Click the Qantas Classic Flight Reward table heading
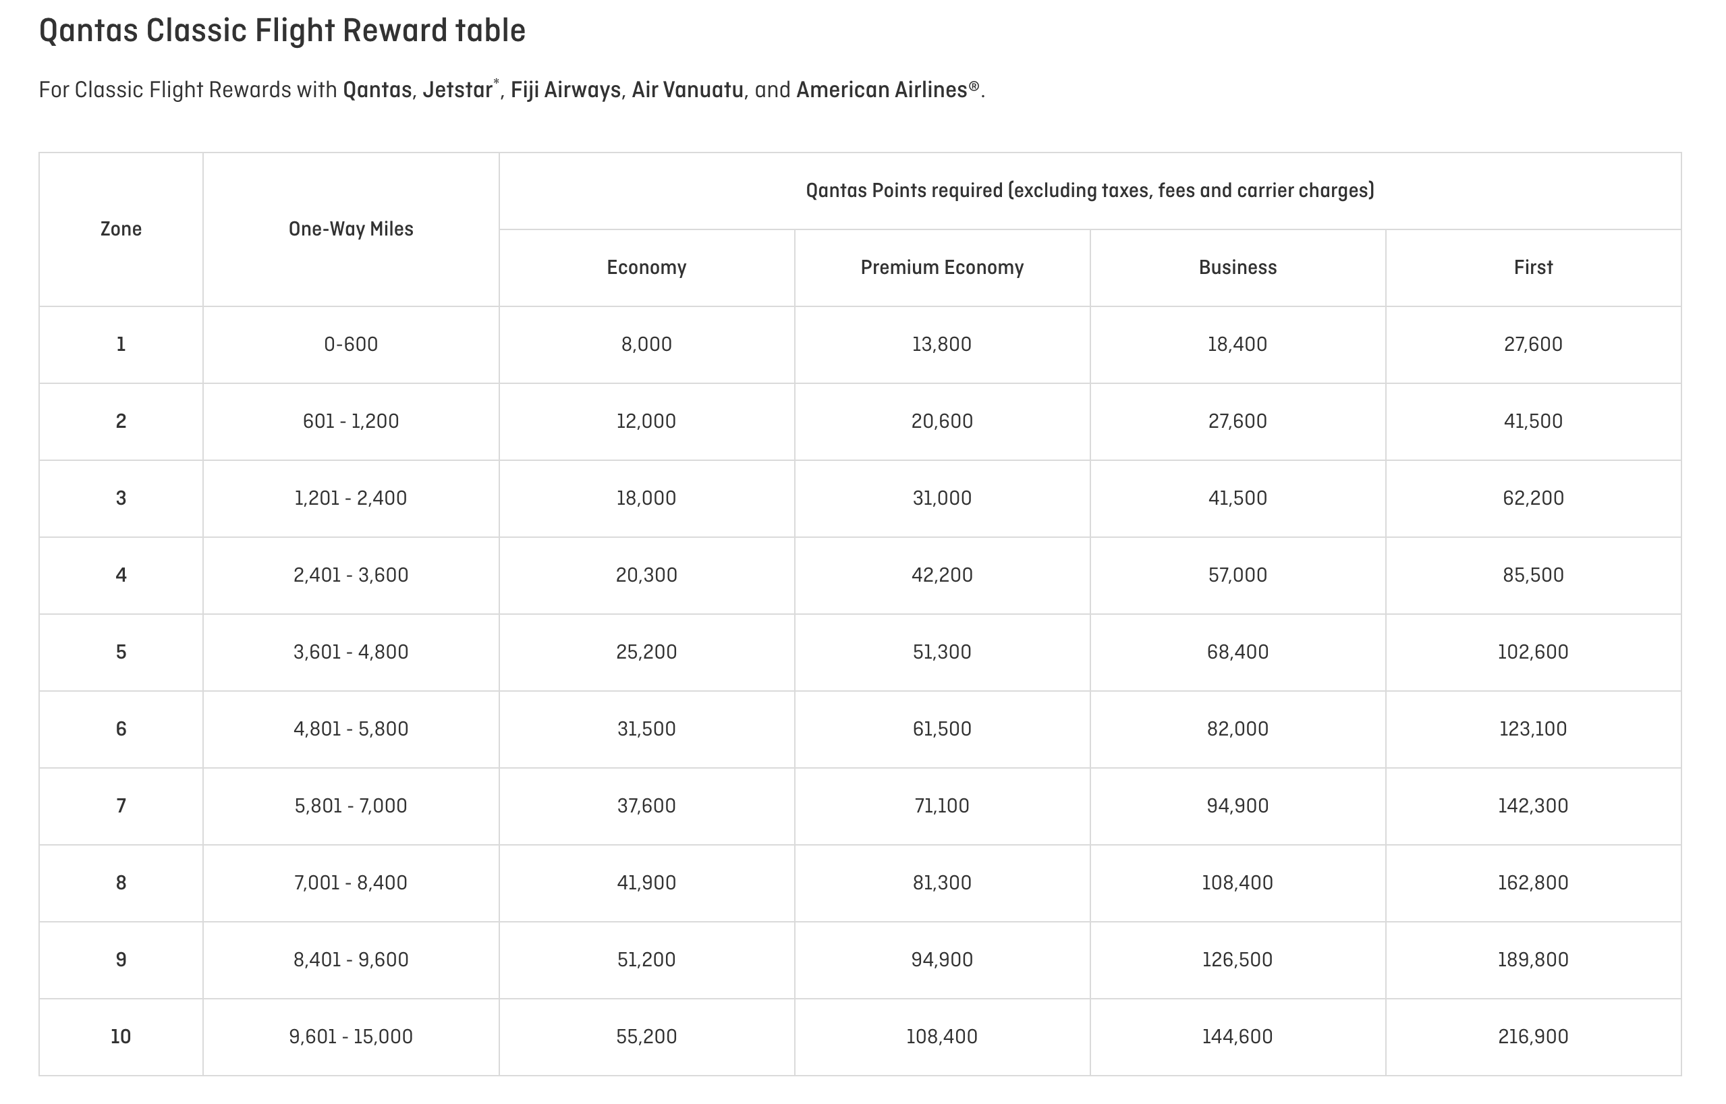This screenshot has height=1104, width=1726. (281, 31)
